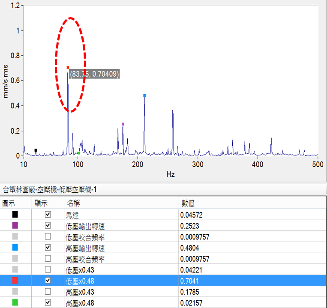Enable the 低壓咬合頻率 display checkbox
The image size is (327, 308).
pos(48,236)
